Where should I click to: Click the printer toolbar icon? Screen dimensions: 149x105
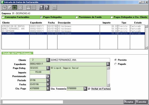(28, 7)
